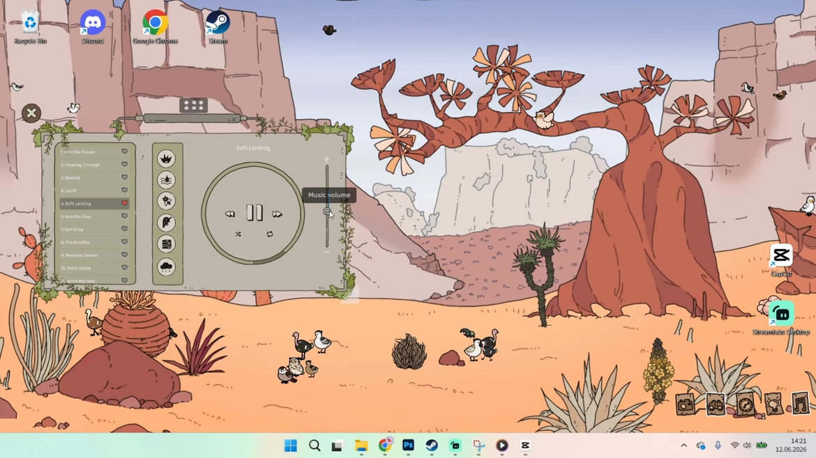Open Snipping Tool on taskbar
Screen dimensions: 816x458
(x=478, y=445)
